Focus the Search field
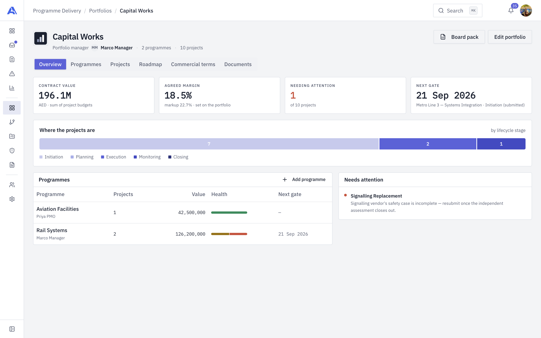541x338 pixels. pyautogui.click(x=458, y=11)
